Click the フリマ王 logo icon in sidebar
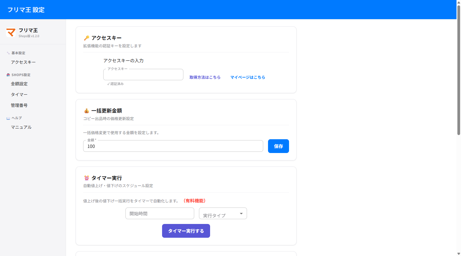 (11, 32)
